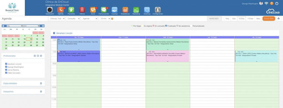Switch to Mes view
This screenshot has height=108, width=283.
[258, 19]
